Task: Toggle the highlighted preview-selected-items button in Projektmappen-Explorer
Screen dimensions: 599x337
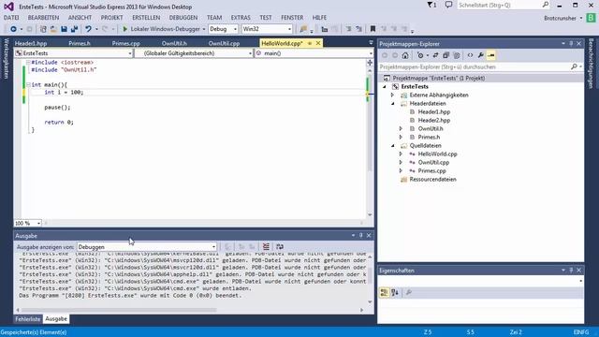Action: [x=491, y=55]
